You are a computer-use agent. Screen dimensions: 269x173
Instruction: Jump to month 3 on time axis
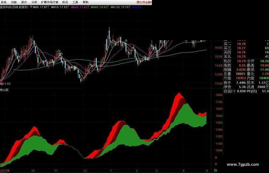[x=157, y=171]
